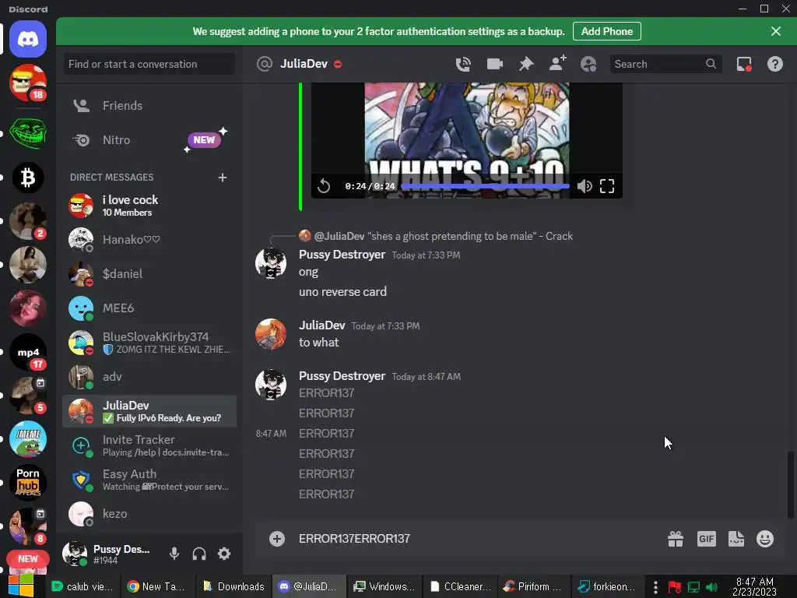Click the video progress bar
Screen dimensions: 797x598
(486, 186)
